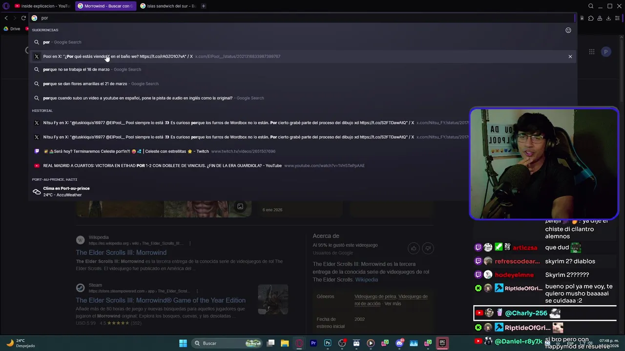Pick "porque se dan flores amarillas" suggestion
The height and width of the screenshot is (351, 625).
303,83
